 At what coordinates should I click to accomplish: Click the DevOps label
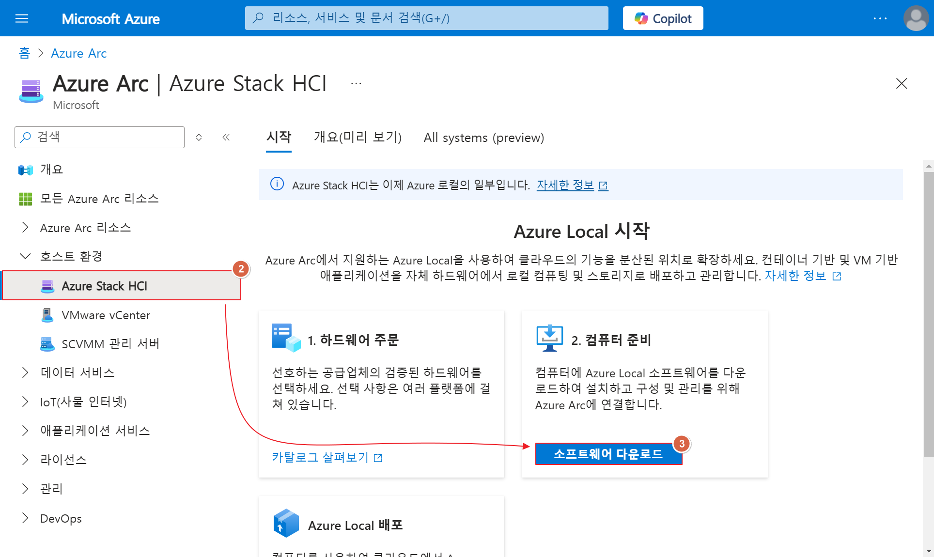click(61, 518)
